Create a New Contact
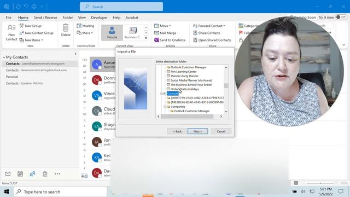Image resolution: width=350 pixels, height=197 pixels. click(11, 33)
